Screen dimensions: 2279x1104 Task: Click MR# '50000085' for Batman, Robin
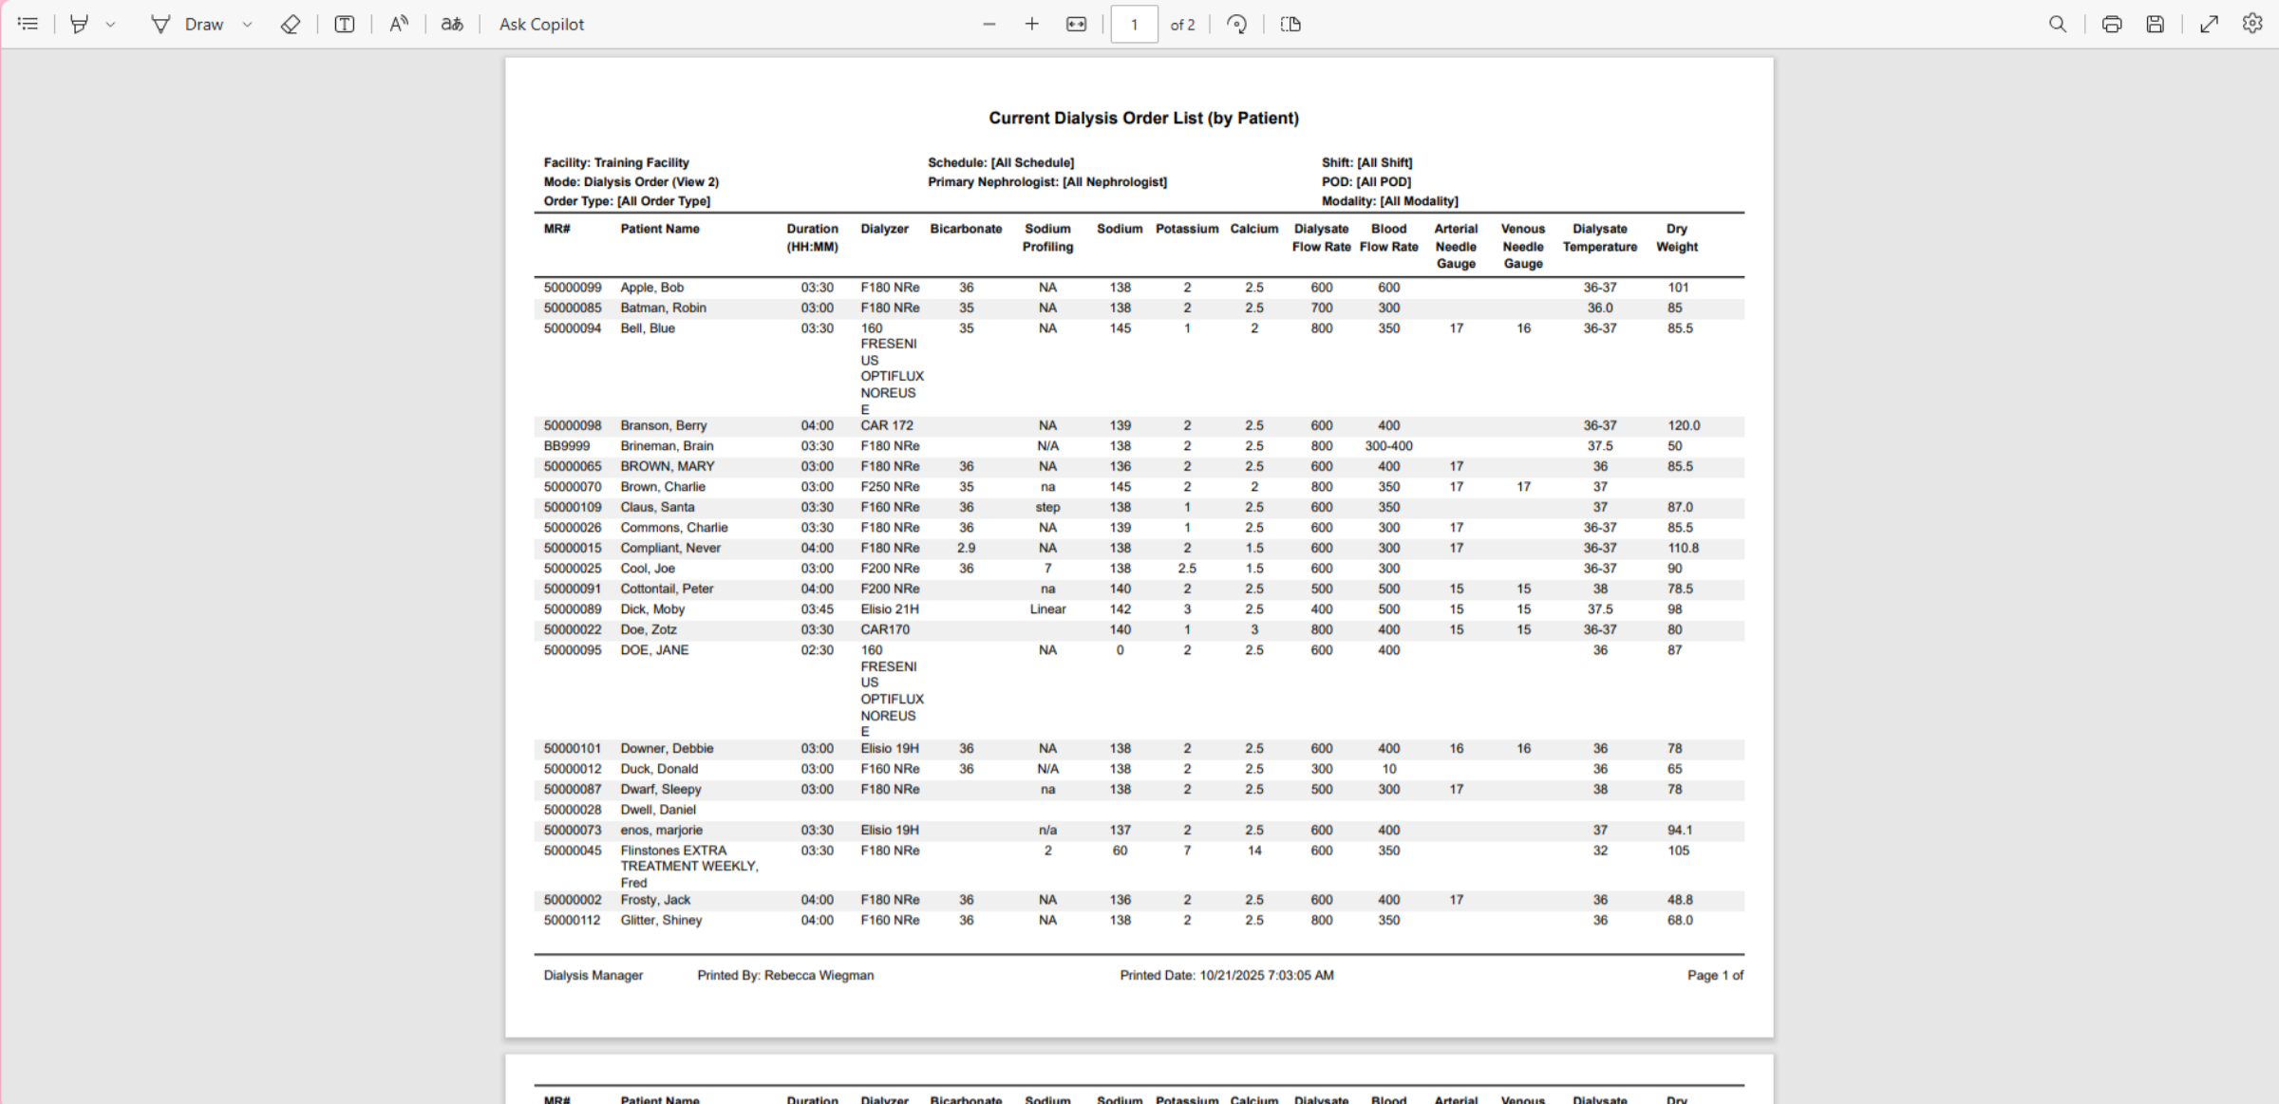573,308
